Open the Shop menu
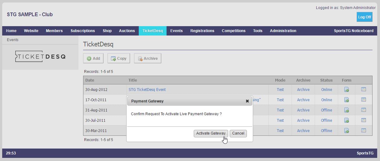The width and height of the screenshot is (380, 161). (107, 31)
